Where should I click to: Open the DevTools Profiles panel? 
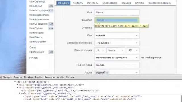click(x=39, y=77)
